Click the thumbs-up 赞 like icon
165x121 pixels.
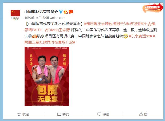point(141,114)
